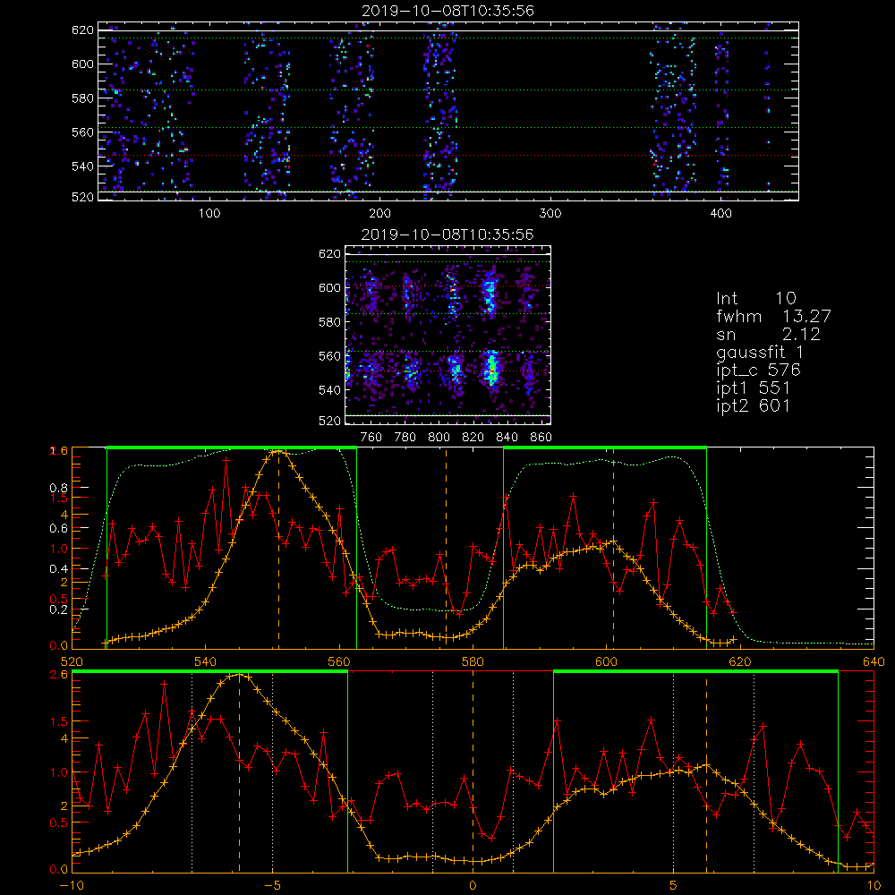Select the 'gaussfit 1' parameter line

[760, 352]
